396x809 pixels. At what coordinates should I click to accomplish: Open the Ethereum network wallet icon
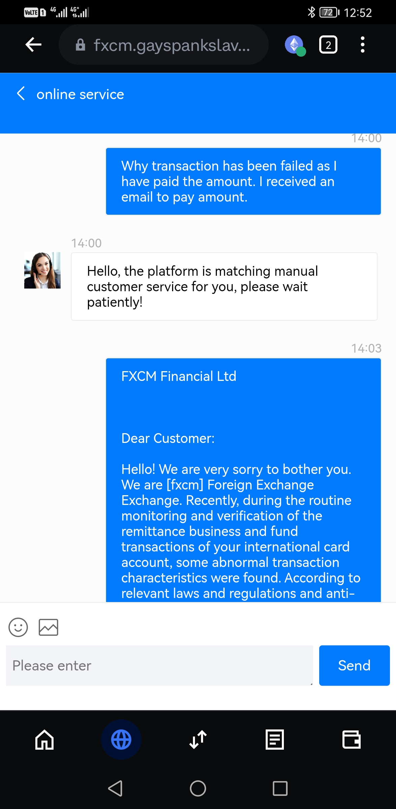click(x=295, y=45)
